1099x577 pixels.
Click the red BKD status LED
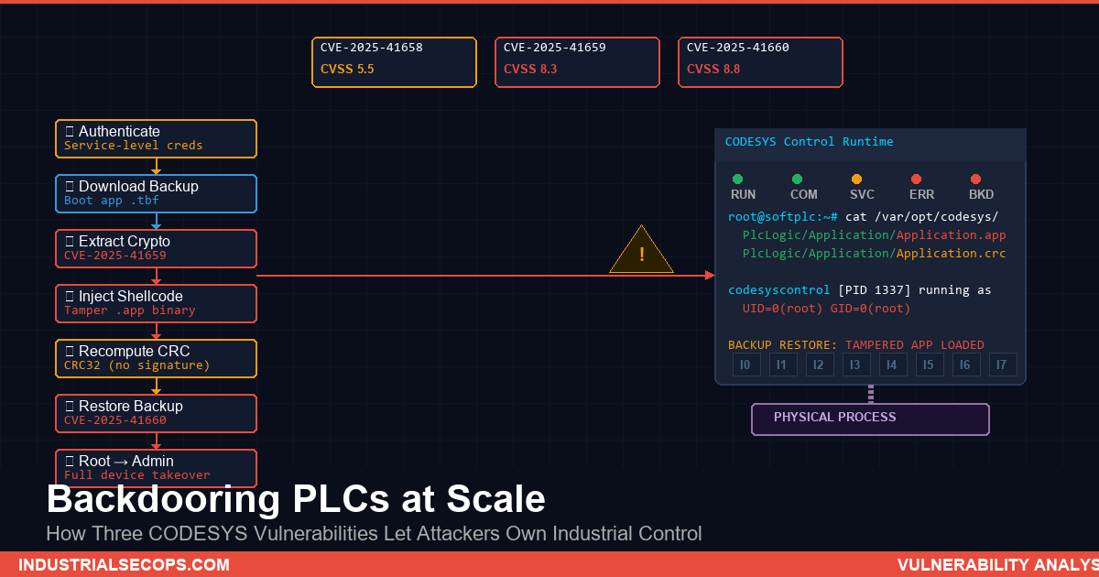(976, 180)
